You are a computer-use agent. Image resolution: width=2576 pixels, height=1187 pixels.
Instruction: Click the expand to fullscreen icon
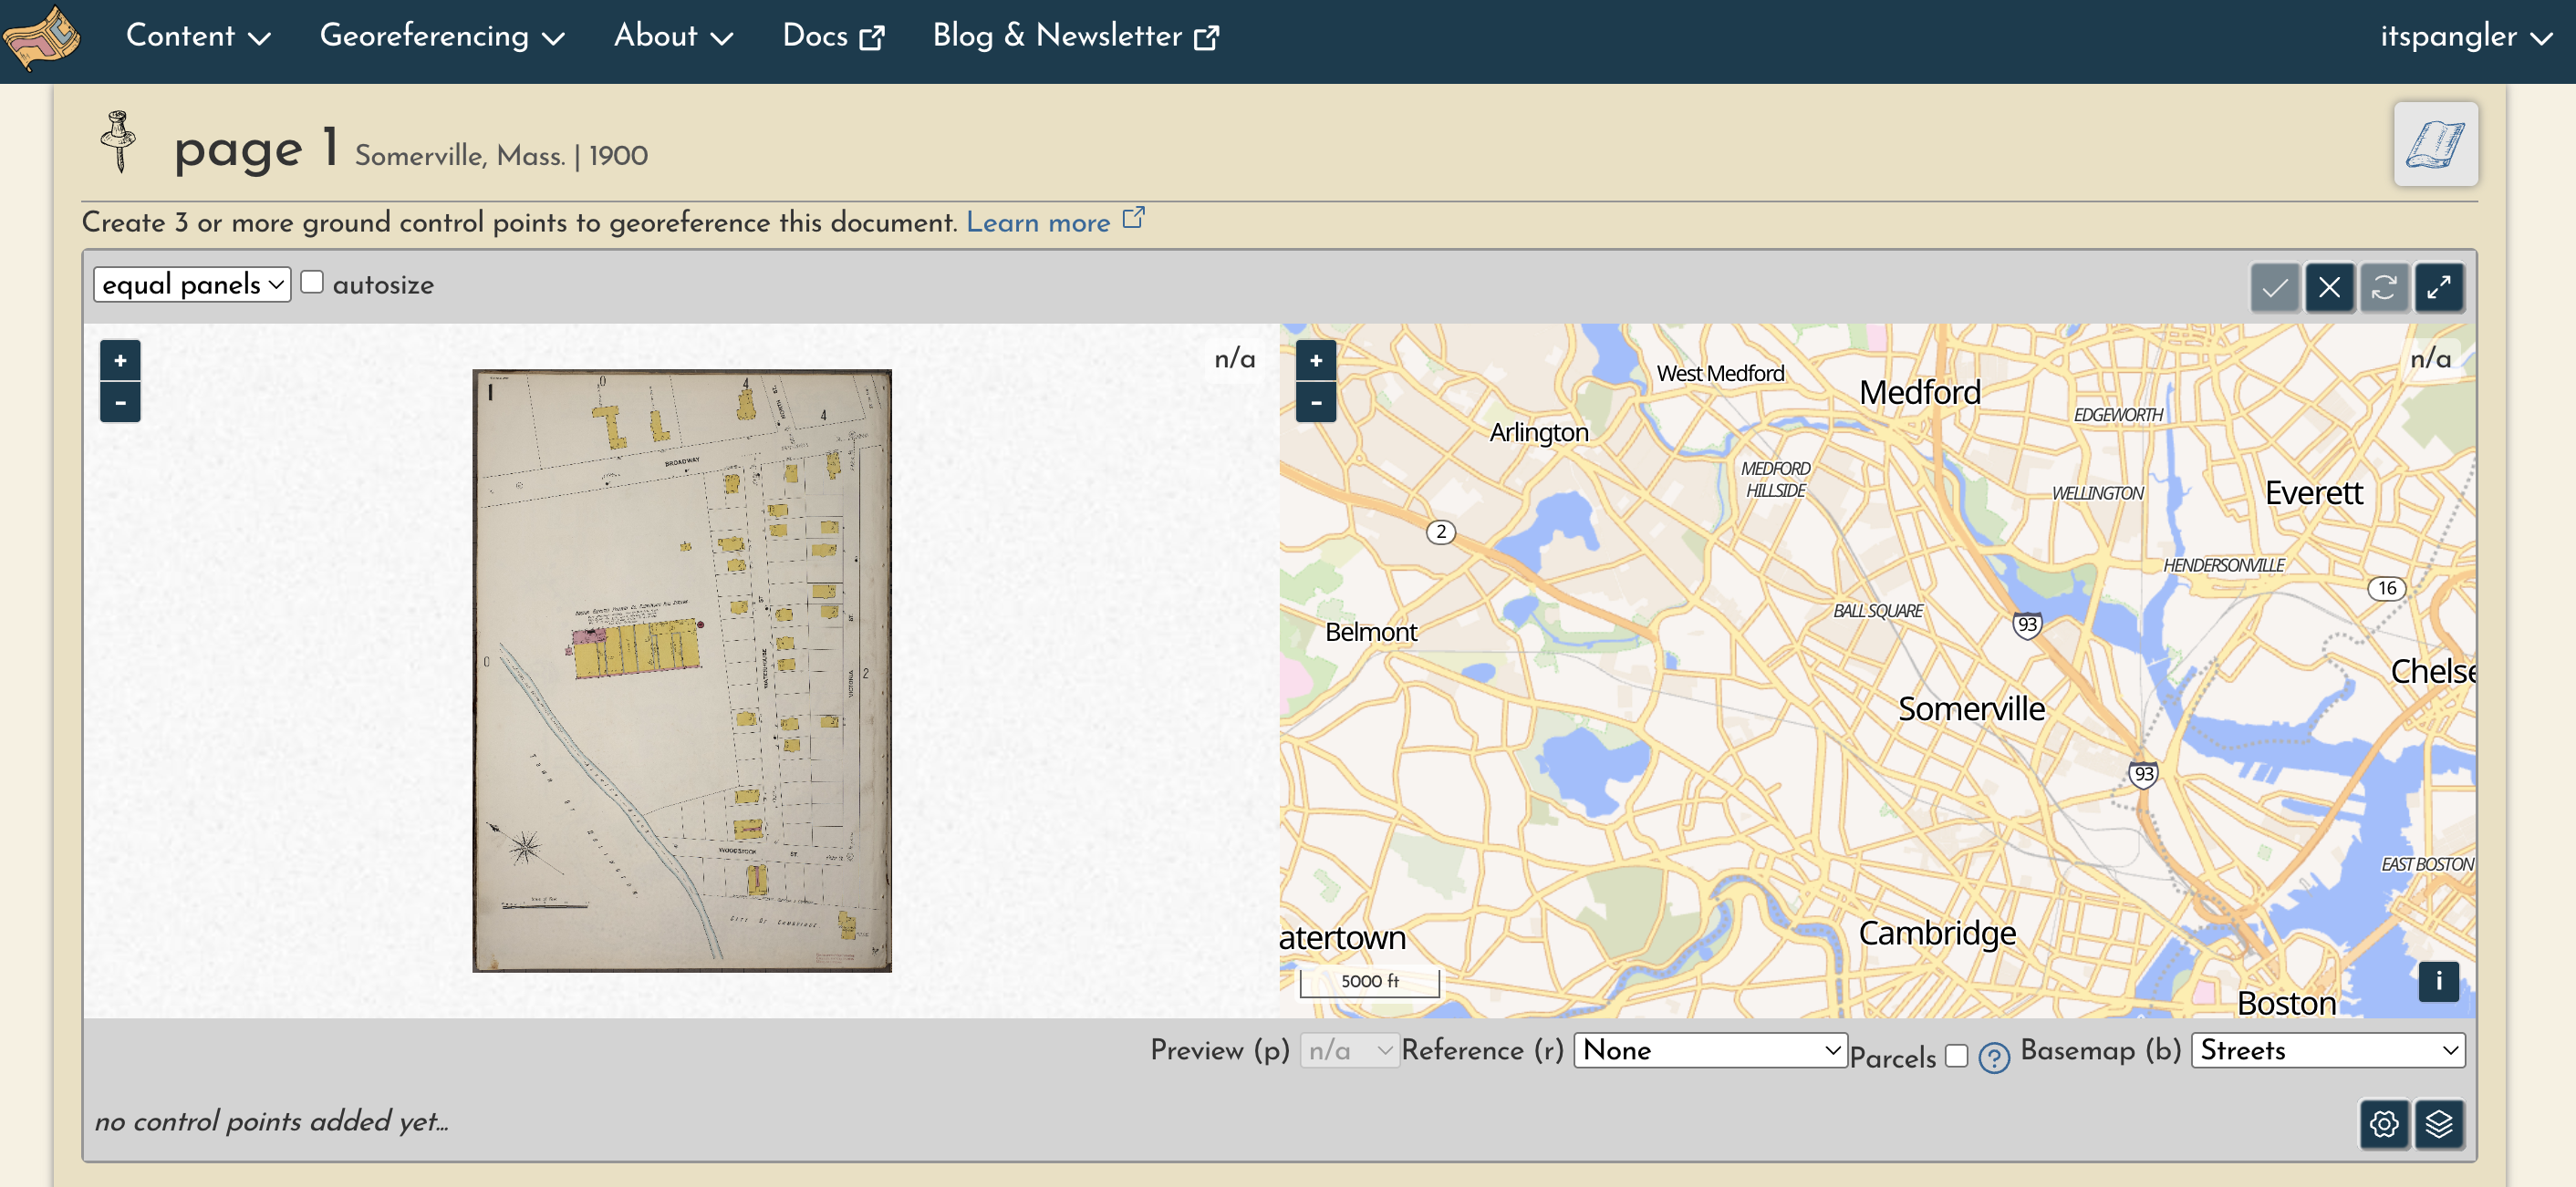pyautogui.click(x=2438, y=289)
